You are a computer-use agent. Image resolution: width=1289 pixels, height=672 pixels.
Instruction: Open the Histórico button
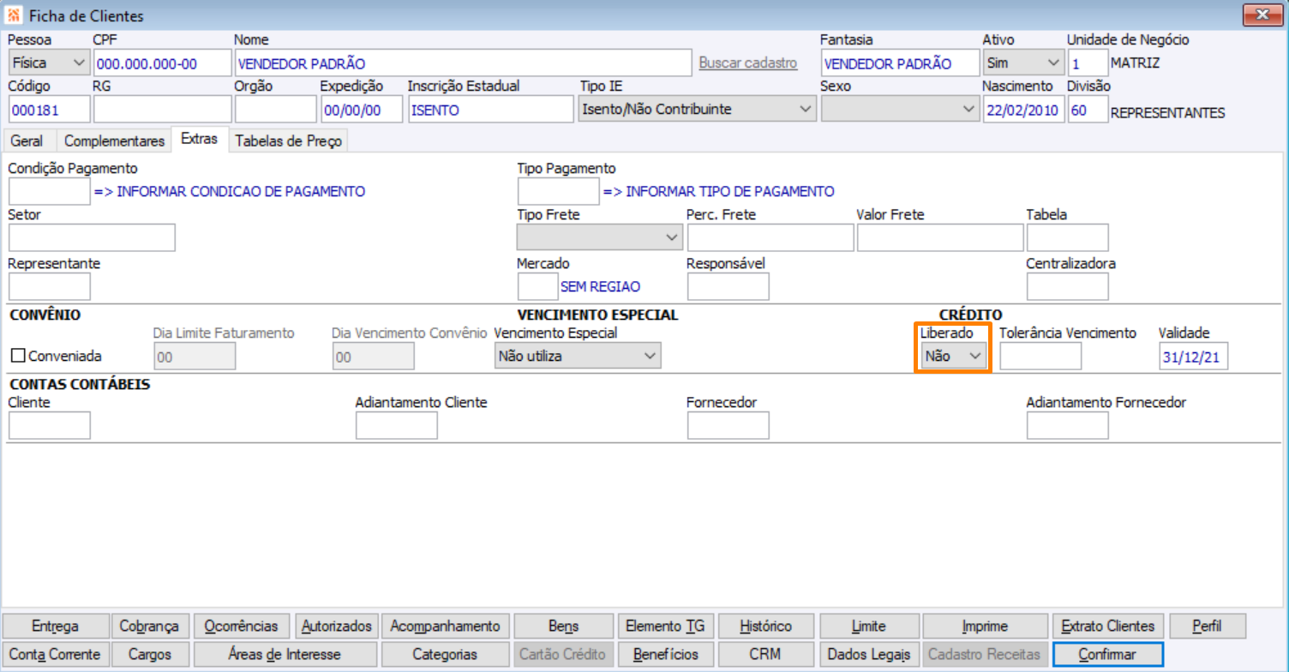click(765, 626)
